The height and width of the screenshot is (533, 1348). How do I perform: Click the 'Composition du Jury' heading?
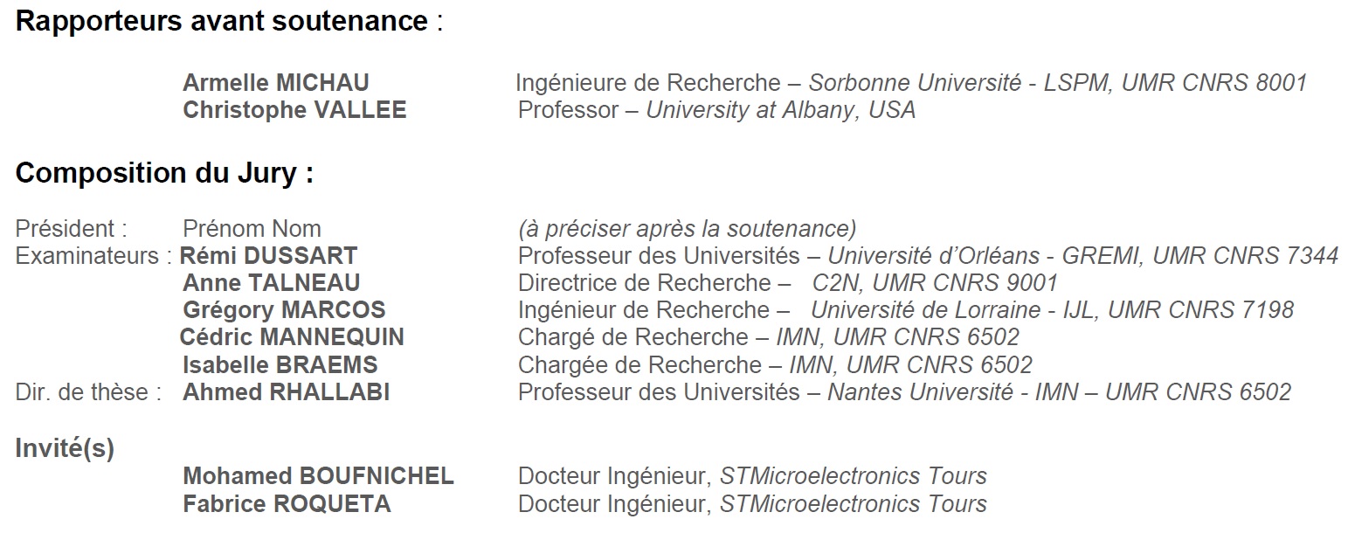point(164,173)
